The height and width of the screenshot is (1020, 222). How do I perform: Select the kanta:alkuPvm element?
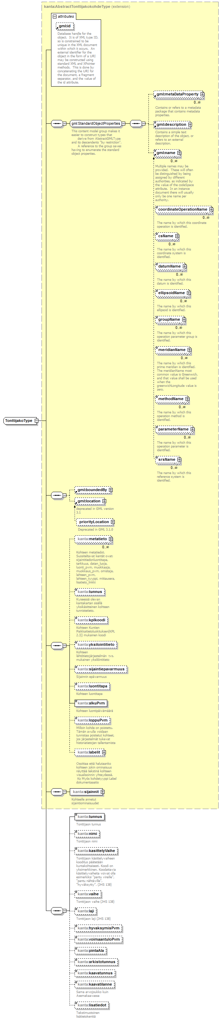click(91, 703)
